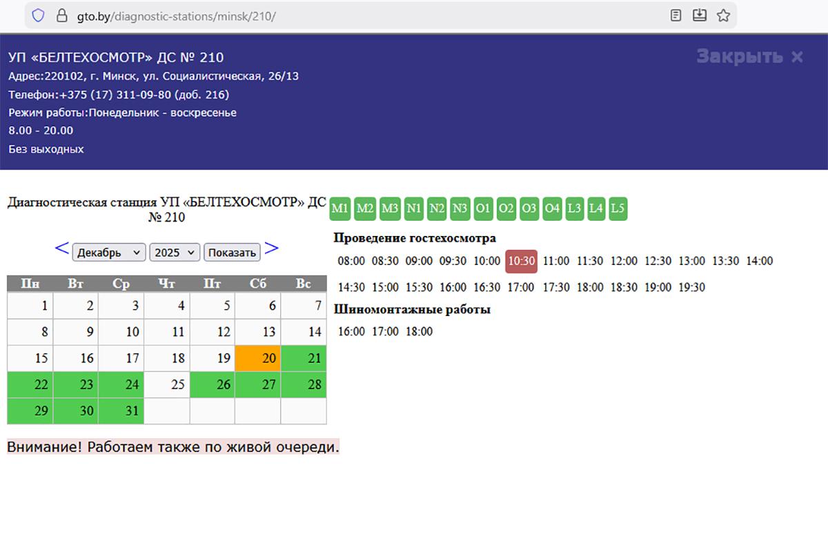The height and width of the screenshot is (552, 828).
Task: Go to next month with right arrow
Action: (272, 249)
